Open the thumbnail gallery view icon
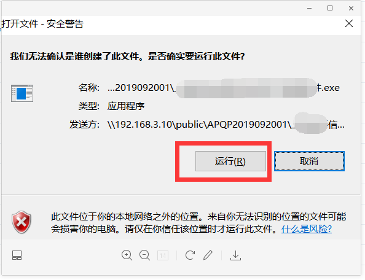 pos(17,255)
